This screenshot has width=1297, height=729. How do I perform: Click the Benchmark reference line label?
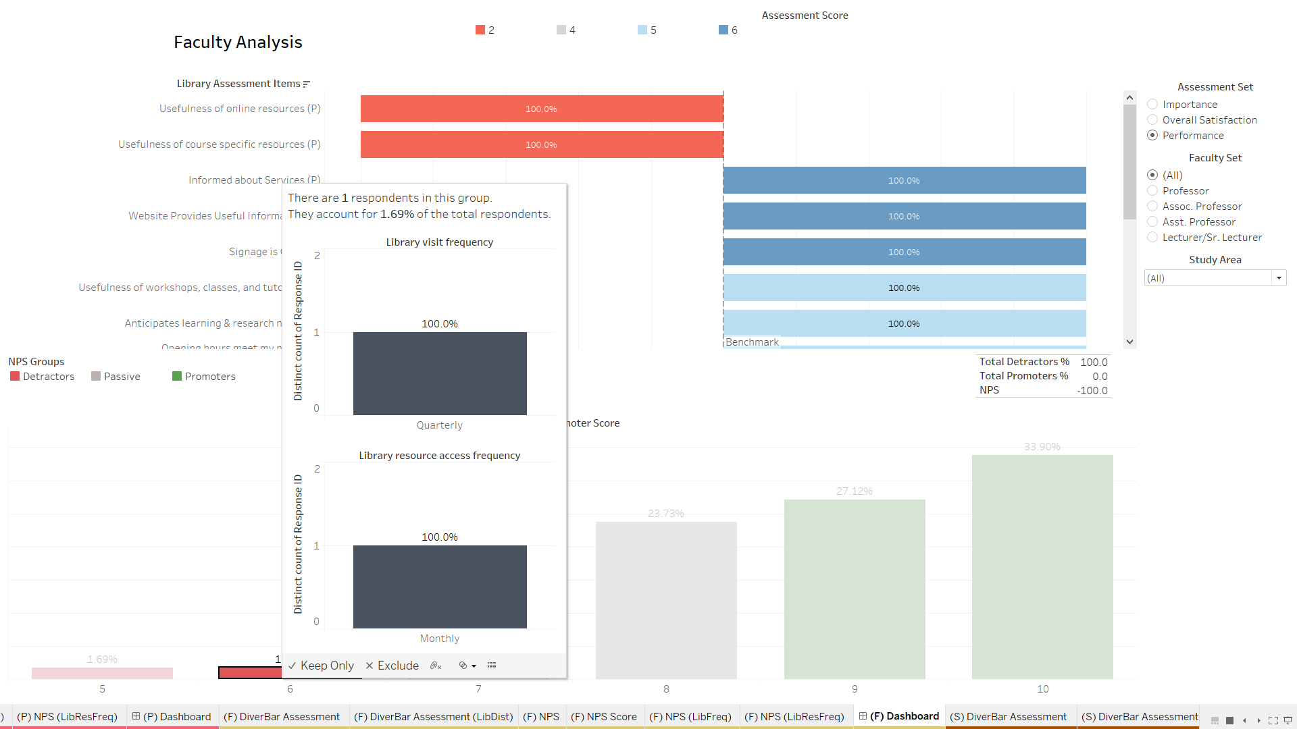point(752,342)
